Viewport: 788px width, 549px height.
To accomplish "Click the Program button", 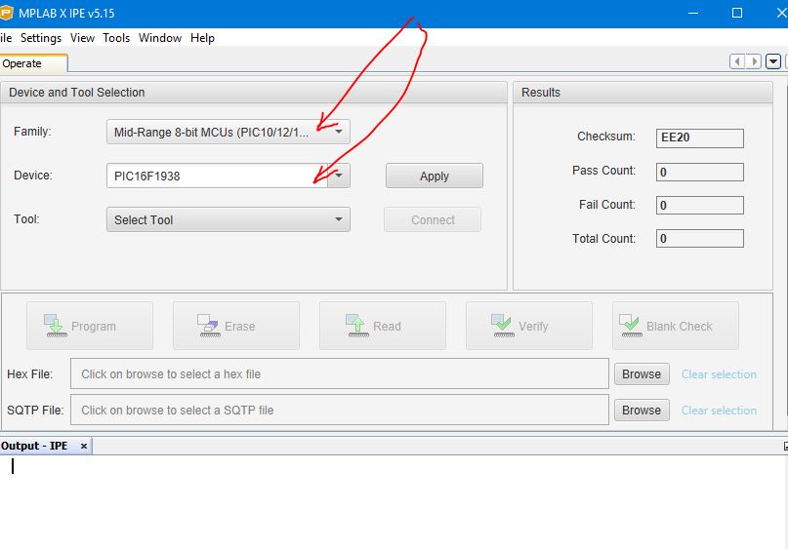I will click(90, 327).
